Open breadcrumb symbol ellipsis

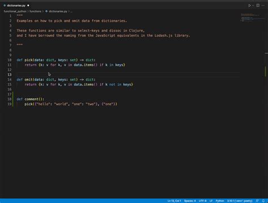pyautogui.click(x=71, y=11)
